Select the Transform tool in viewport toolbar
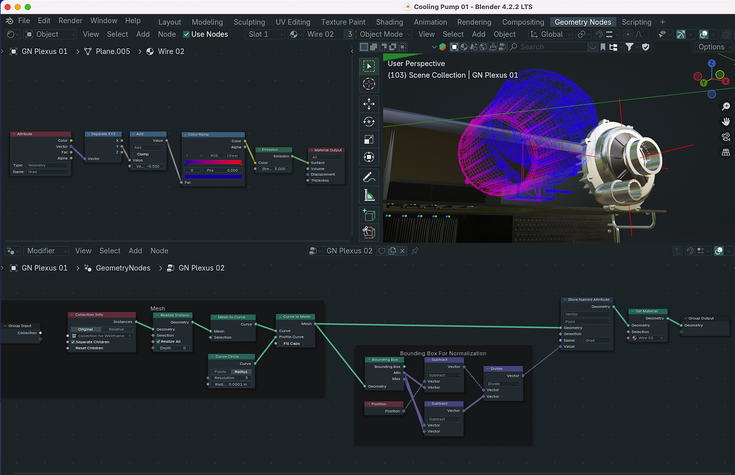 pos(369,157)
